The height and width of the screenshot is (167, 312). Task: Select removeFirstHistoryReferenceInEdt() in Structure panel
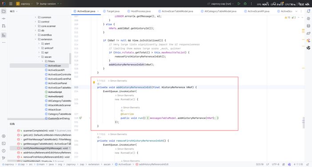[46, 157]
